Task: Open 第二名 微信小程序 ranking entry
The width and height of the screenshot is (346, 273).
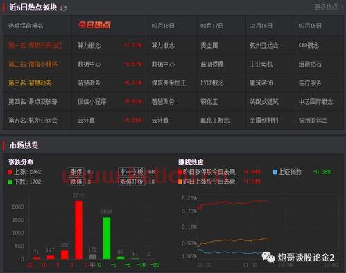Action: click(33, 64)
